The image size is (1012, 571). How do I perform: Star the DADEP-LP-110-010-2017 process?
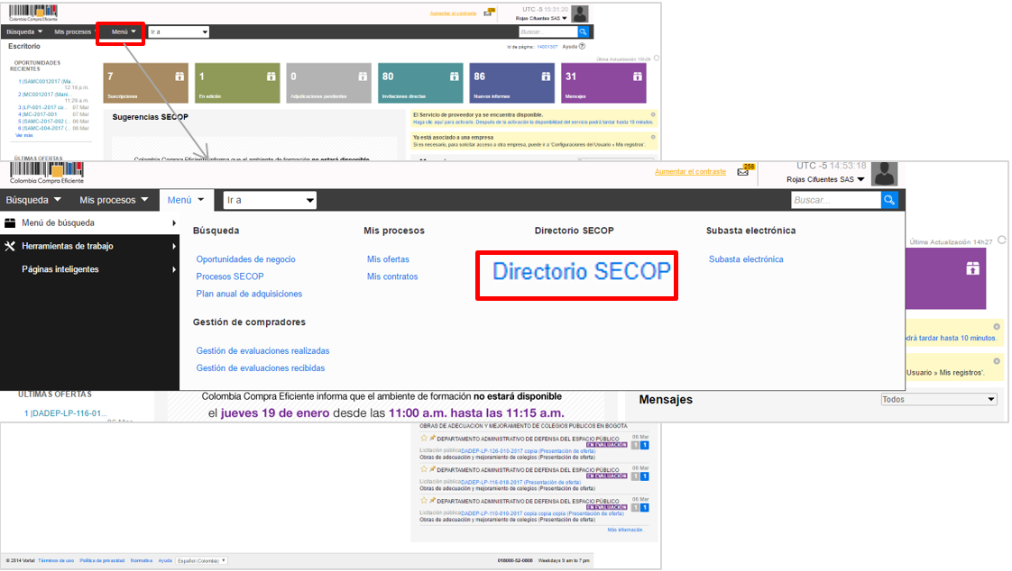(x=424, y=500)
